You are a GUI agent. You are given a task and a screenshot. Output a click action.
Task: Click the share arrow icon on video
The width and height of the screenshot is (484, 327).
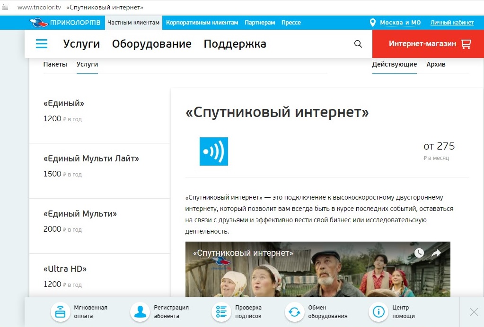(436, 253)
